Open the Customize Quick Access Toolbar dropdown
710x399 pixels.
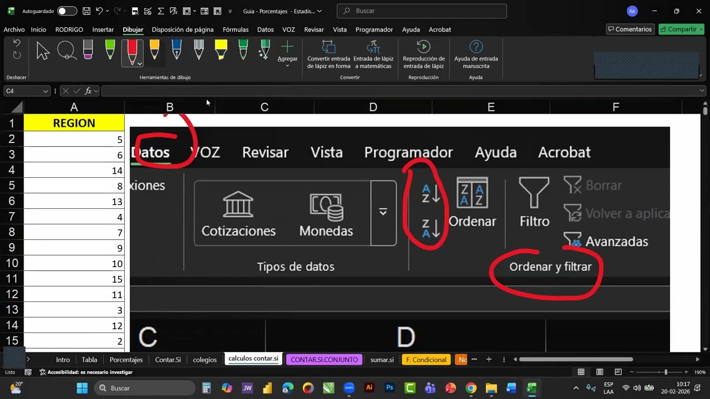[230, 11]
